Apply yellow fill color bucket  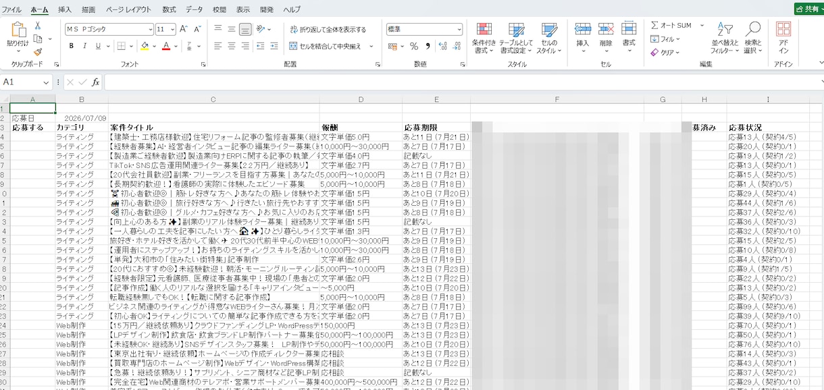point(145,46)
